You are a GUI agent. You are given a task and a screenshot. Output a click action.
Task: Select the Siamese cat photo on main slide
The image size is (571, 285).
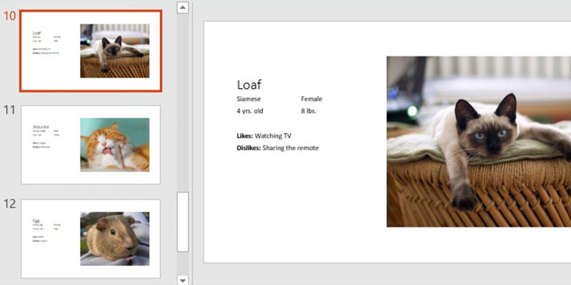[478, 141]
